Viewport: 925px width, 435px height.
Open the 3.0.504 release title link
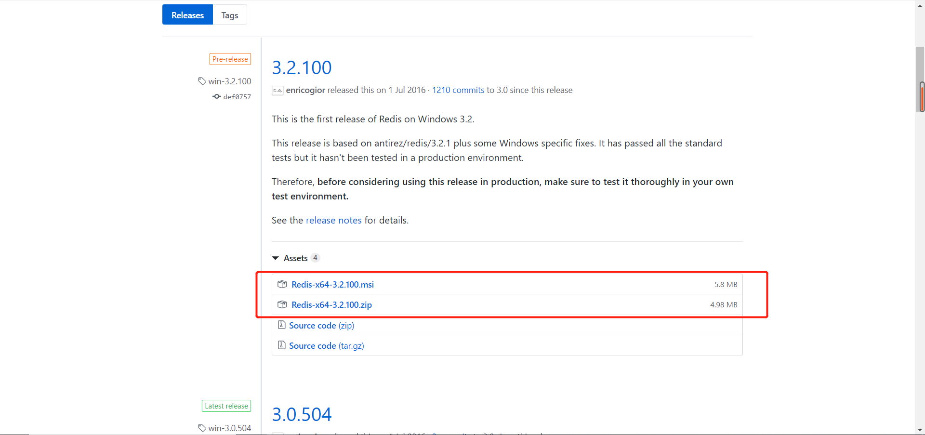[302, 414]
